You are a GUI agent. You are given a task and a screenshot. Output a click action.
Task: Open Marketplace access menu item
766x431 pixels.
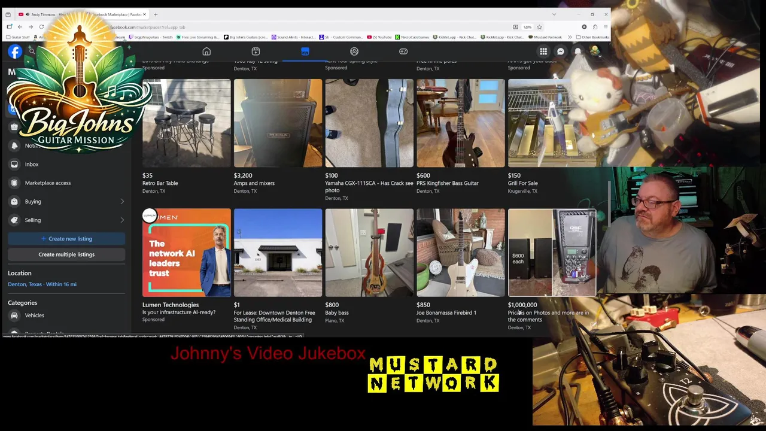coord(66,183)
